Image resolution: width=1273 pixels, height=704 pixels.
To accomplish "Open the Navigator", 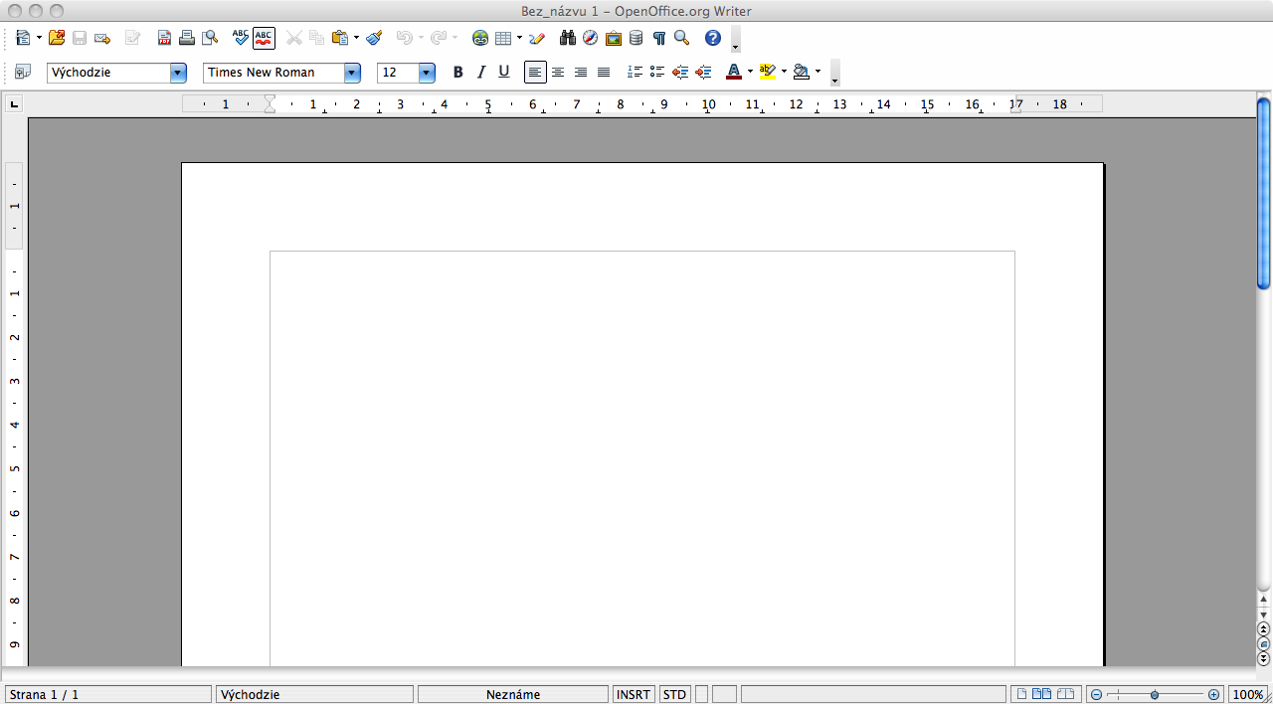I will click(591, 38).
